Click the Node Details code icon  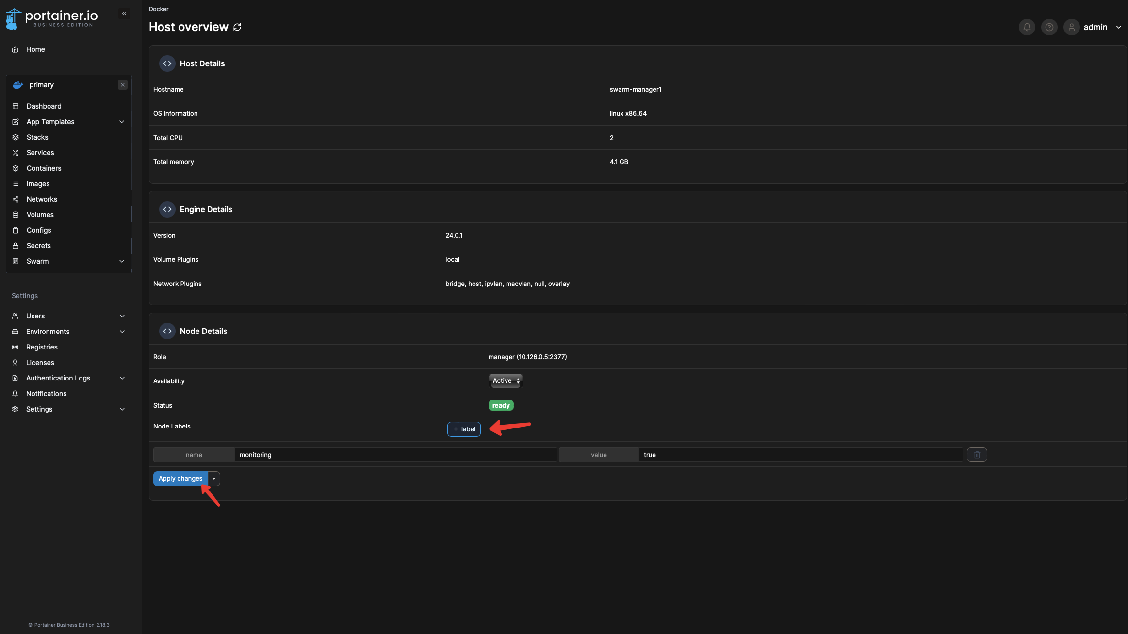[x=167, y=331]
